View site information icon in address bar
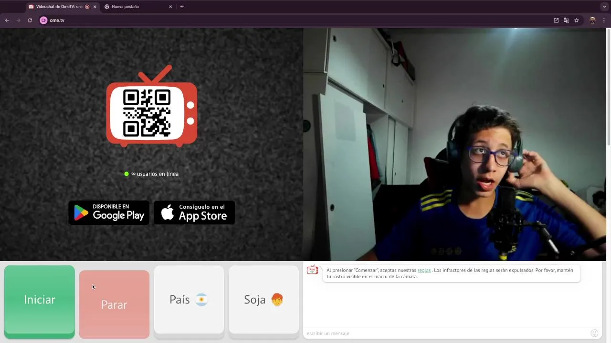This screenshot has width=611, height=343. click(x=43, y=20)
